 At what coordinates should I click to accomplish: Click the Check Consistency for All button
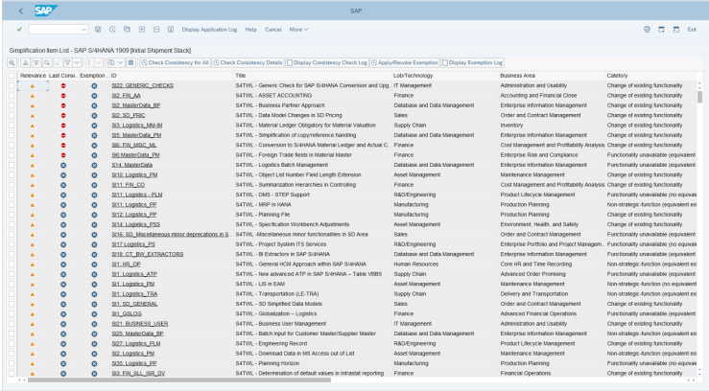click(176, 62)
